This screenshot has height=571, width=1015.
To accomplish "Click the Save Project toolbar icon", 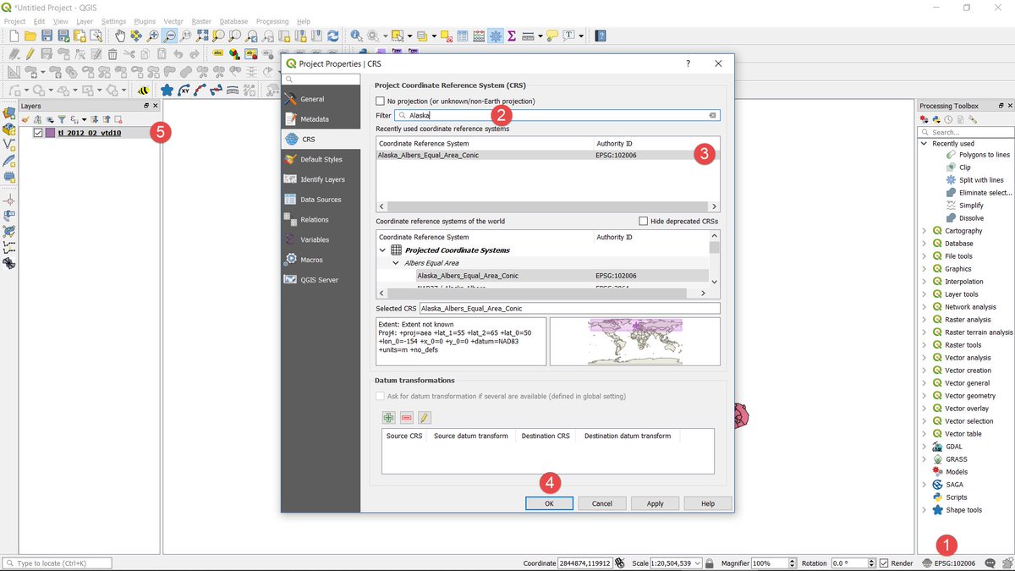I will point(47,36).
